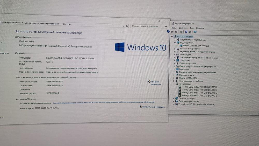Click the 8,00 ГБ memory value
The height and width of the screenshot is (146, 259).
click(x=49, y=62)
